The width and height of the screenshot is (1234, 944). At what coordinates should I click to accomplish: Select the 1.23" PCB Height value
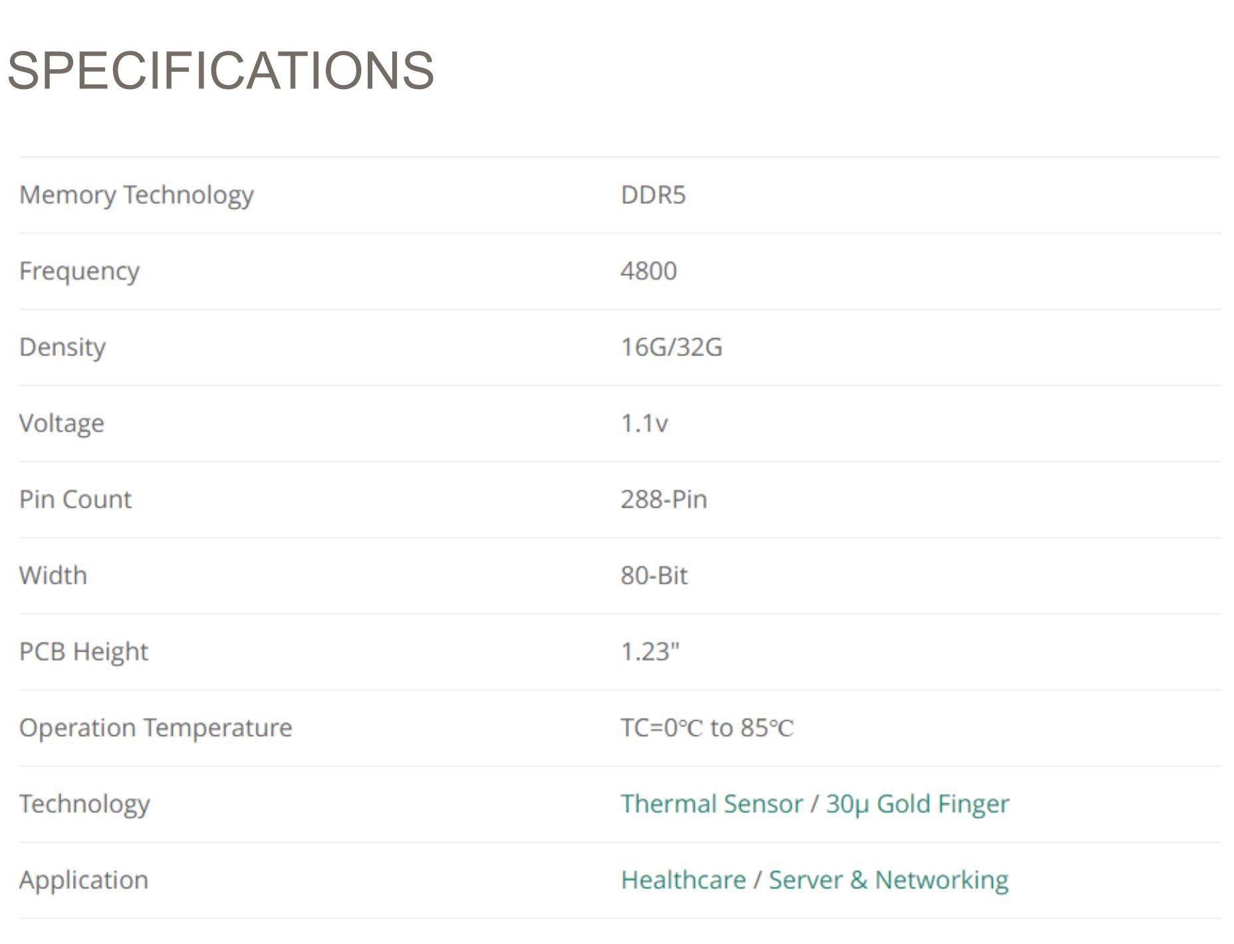point(650,652)
